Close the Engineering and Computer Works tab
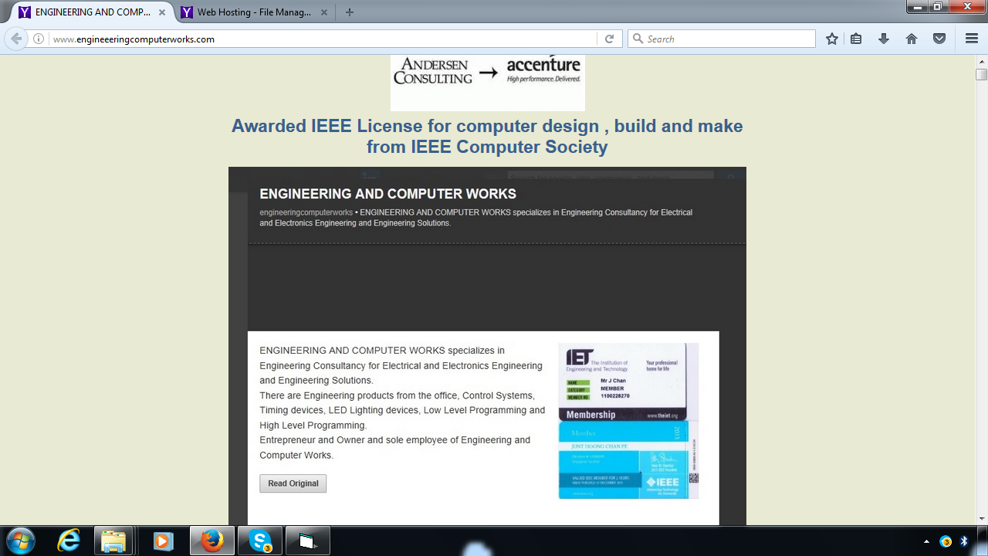This screenshot has height=556, width=988. click(164, 12)
